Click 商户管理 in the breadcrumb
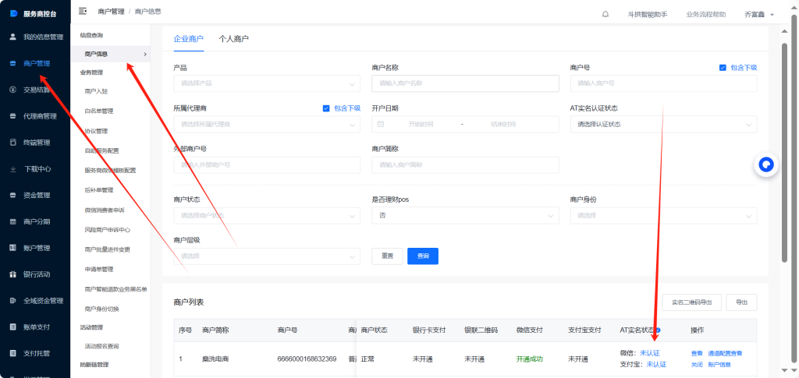Viewport: 799px width, 378px height. (x=111, y=11)
